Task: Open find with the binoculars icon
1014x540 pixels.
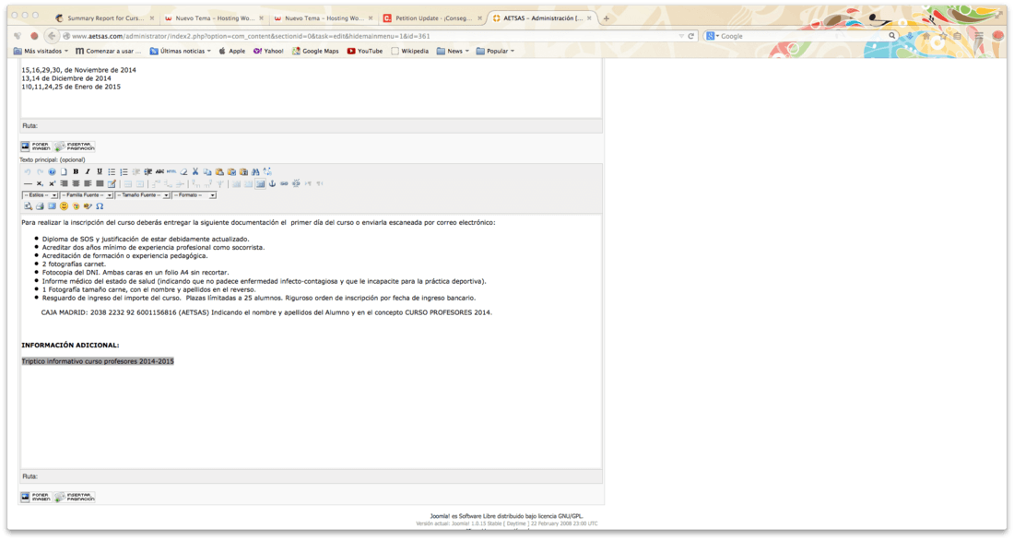Action: (254, 172)
